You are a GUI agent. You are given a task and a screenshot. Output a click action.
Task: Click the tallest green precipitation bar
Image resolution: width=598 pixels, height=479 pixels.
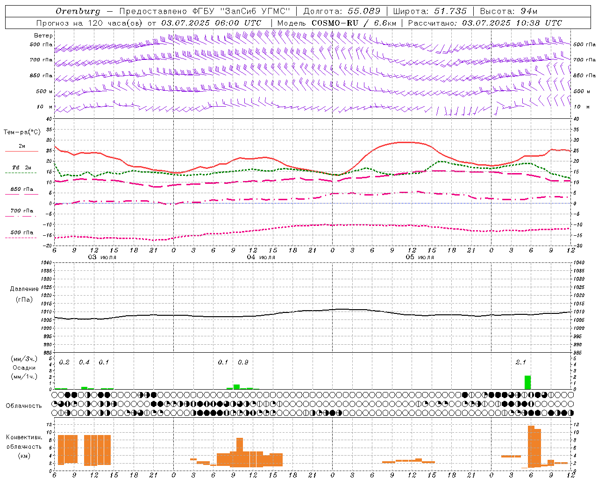(527, 382)
